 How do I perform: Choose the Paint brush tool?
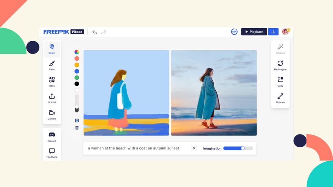point(52,65)
